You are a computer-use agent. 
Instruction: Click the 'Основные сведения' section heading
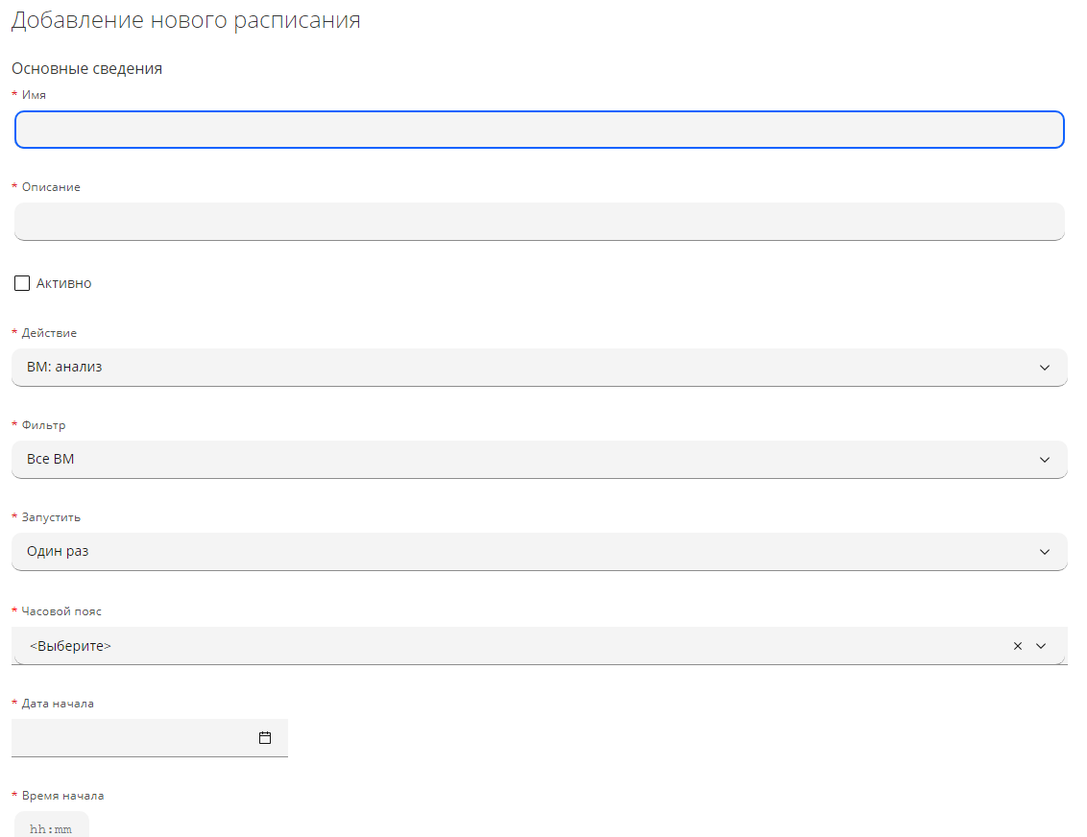point(86,69)
